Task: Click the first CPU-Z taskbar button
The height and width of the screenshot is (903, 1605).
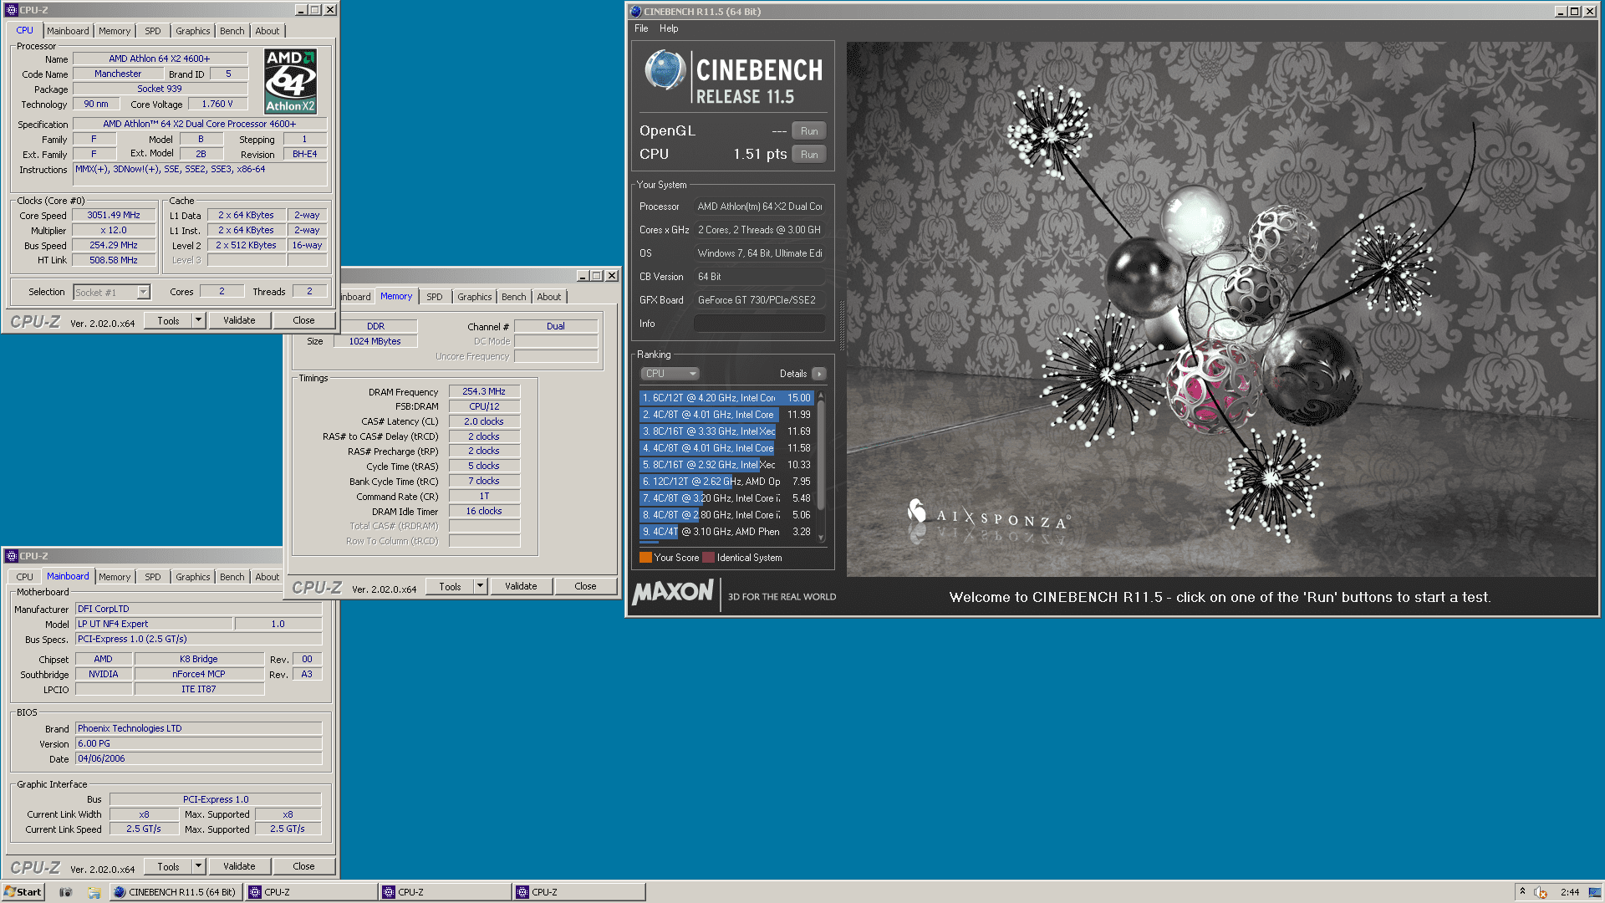Action: pos(311,892)
